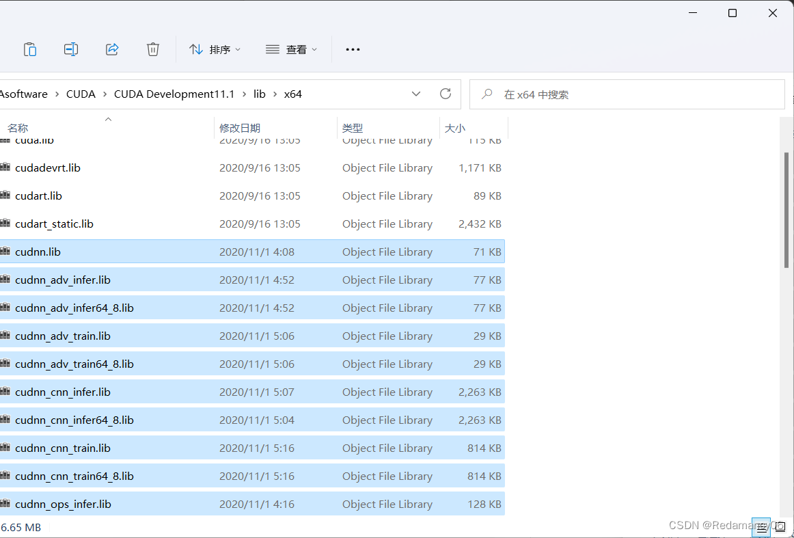Screen dimensions: 794x538
Task: Click the search box in x64
Action: click(x=627, y=94)
